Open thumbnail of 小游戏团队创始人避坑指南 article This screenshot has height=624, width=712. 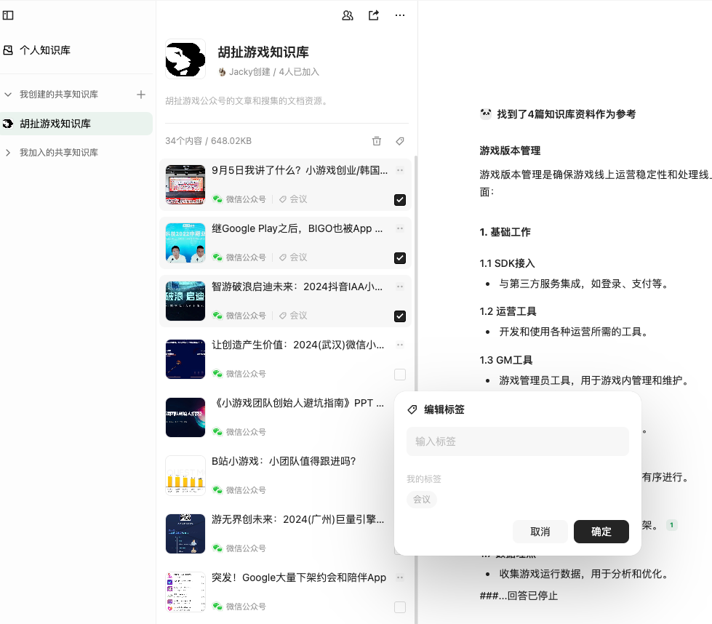[x=185, y=417]
